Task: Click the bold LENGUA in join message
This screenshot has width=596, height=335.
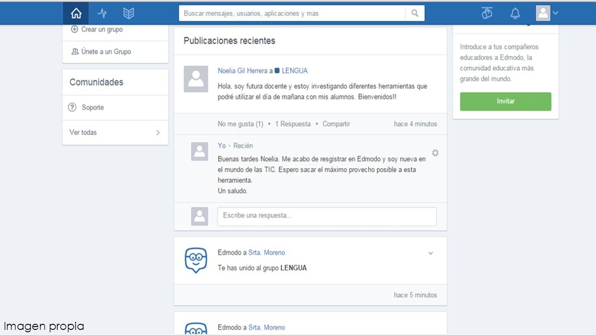Action: (x=294, y=268)
